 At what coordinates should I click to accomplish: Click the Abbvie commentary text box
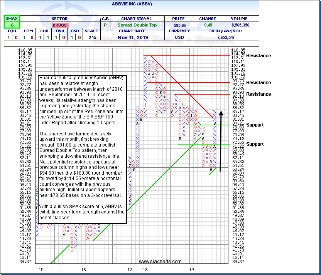[83, 148]
